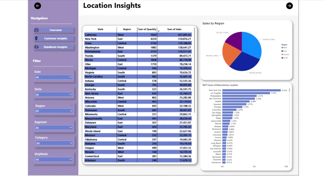Select the Seattle bar
This screenshot has width=326, height=176.
236,101
